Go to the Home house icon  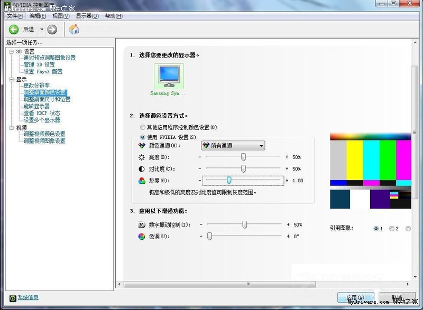[x=74, y=29]
